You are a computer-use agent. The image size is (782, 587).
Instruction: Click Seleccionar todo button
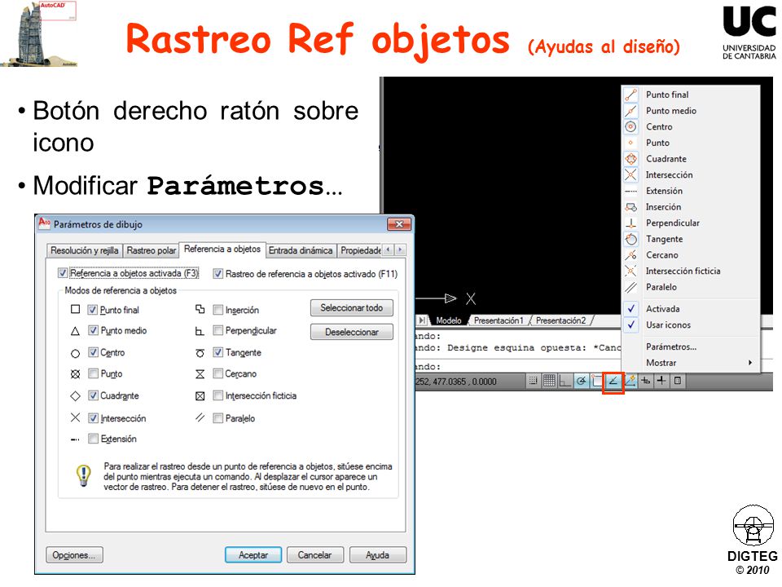click(x=352, y=308)
